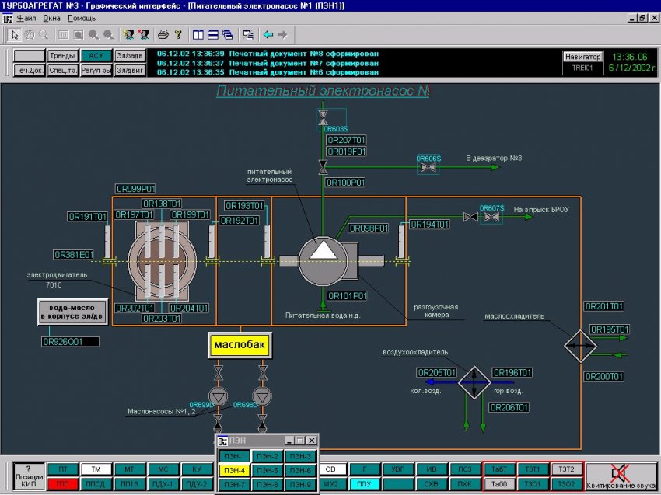Click the Эл/двиг button
The width and height of the screenshot is (661, 495).
[x=130, y=71]
